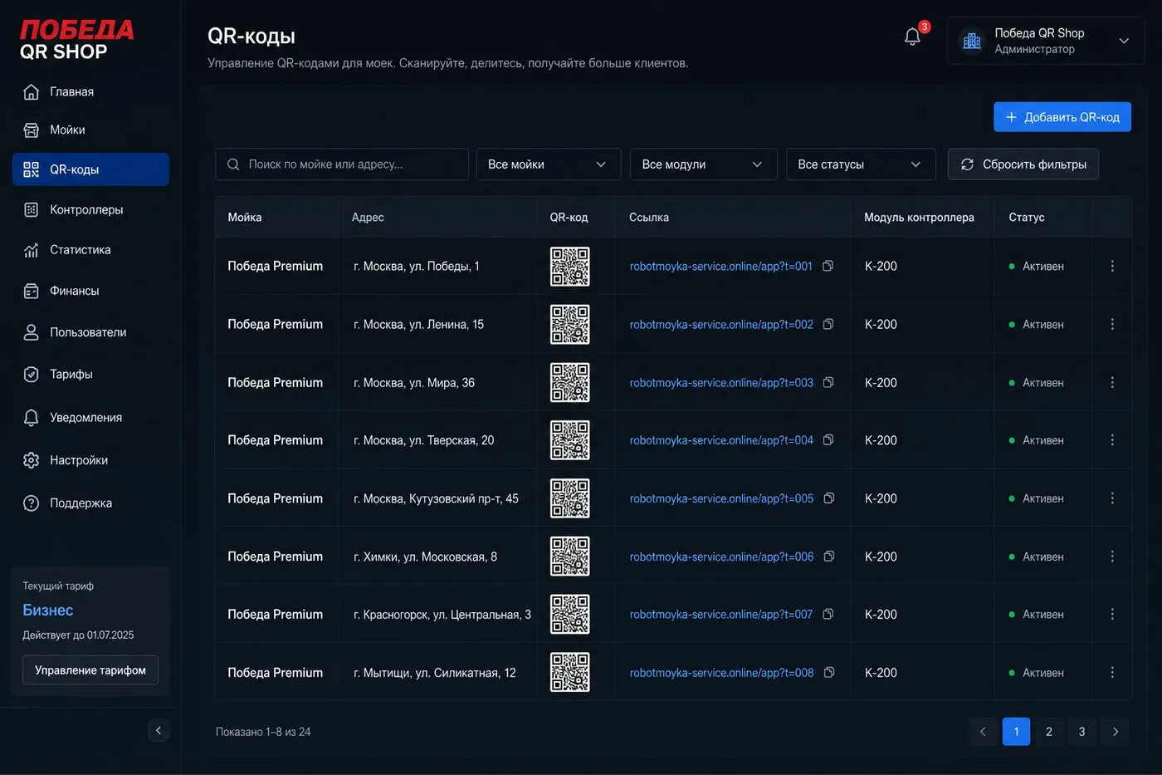This screenshot has height=775, width=1162.
Task: Open row menu for Красногорск, ул. Центральная, 3
Action: pos(1112,614)
